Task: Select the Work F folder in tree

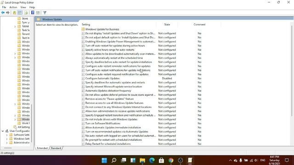Action: click(x=26, y=123)
